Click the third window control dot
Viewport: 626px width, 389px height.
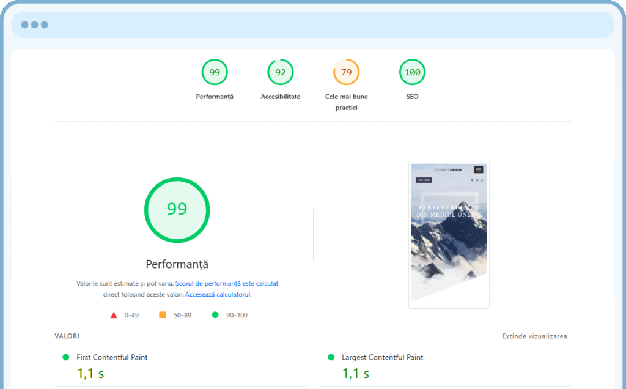(x=45, y=24)
